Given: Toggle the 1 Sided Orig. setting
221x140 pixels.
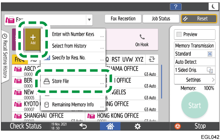Looking at the screenshot, I should [194, 69].
